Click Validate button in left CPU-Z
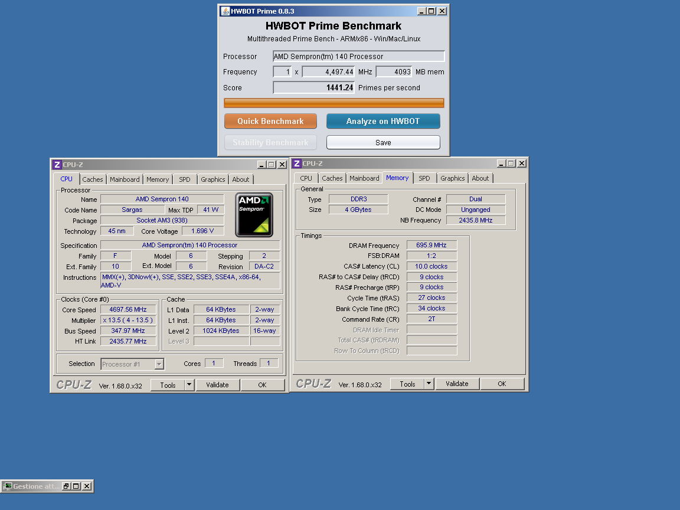The image size is (680, 510). (217, 385)
